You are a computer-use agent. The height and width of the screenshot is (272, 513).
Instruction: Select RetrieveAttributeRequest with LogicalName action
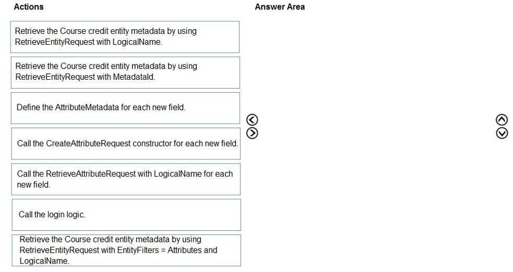126,179
